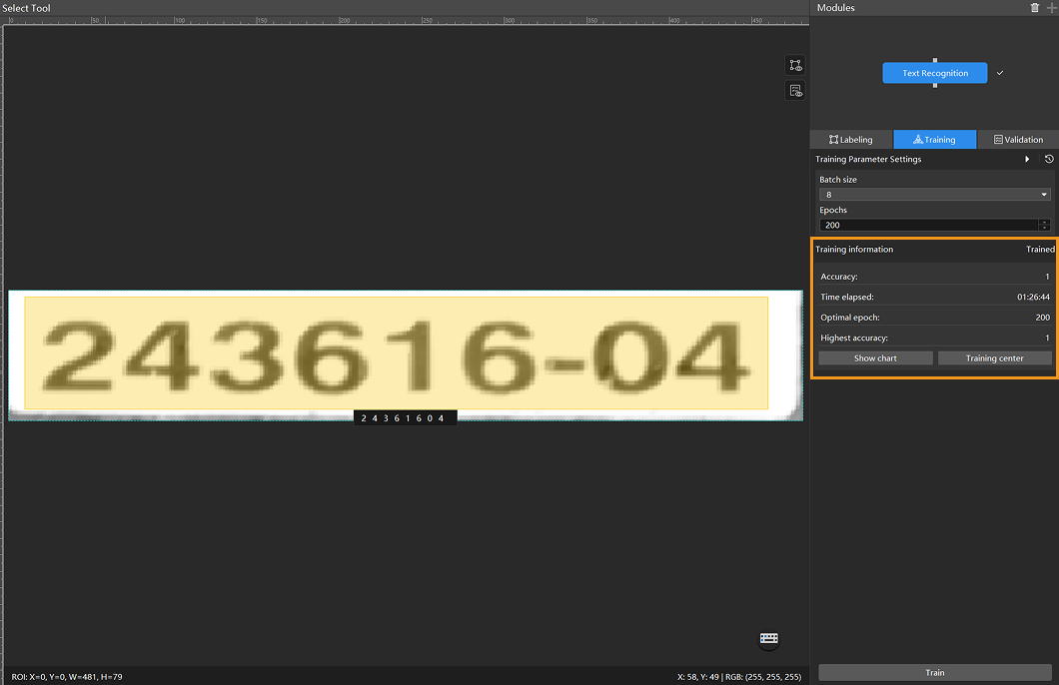The width and height of the screenshot is (1059, 685).
Task: Click the label visibility icon below ROI tool
Action: pos(795,91)
